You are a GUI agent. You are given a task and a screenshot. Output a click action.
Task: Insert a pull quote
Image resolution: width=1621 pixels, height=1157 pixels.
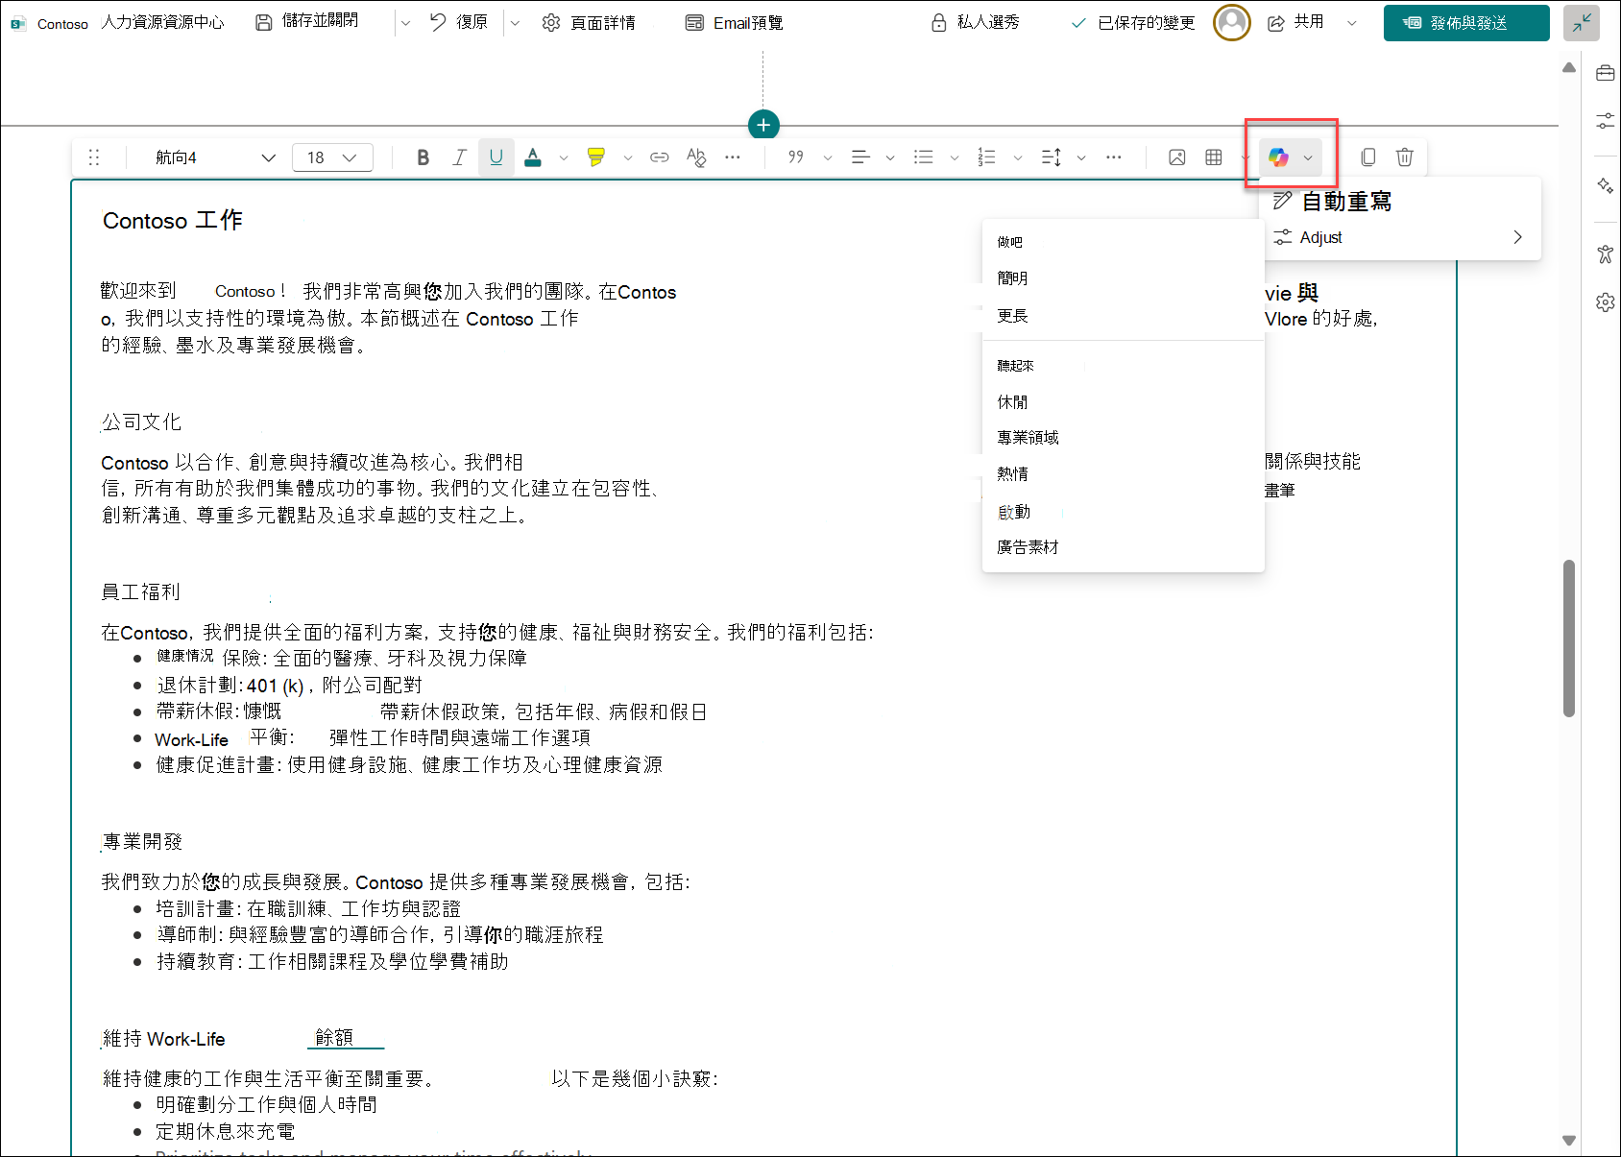click(796, 157)
